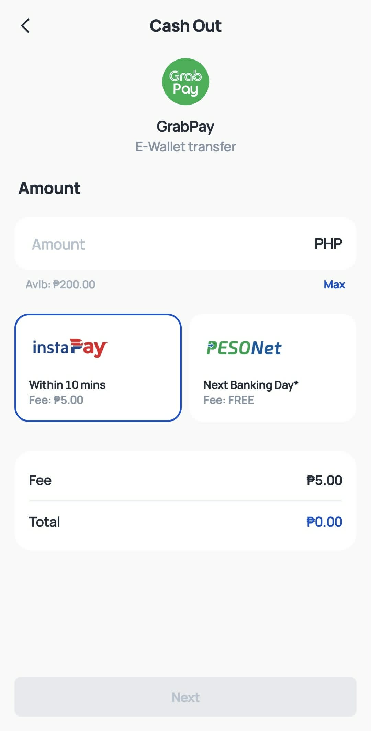Go back using the left arrow icon
The width and height of the screenshot is (371, 731).
pyautogui.click(x=25, y=26)
